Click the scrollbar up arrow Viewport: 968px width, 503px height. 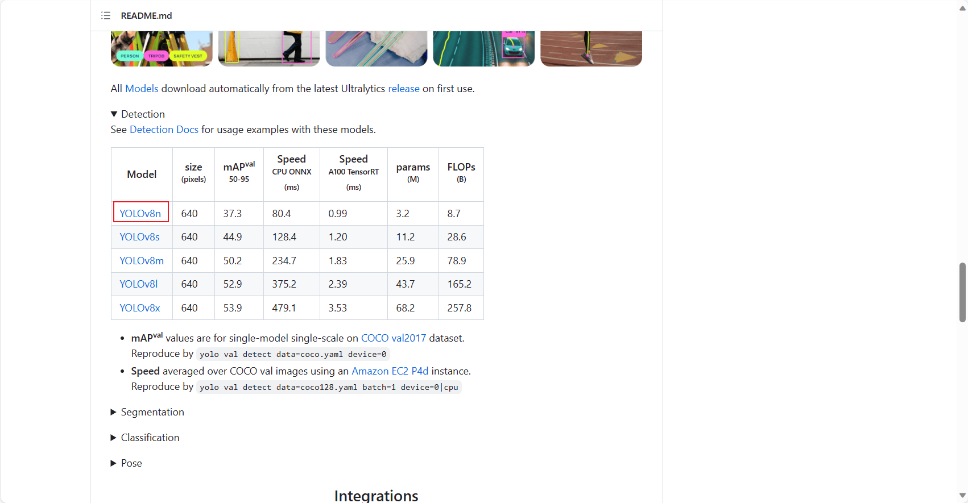[x=962, y=8]
